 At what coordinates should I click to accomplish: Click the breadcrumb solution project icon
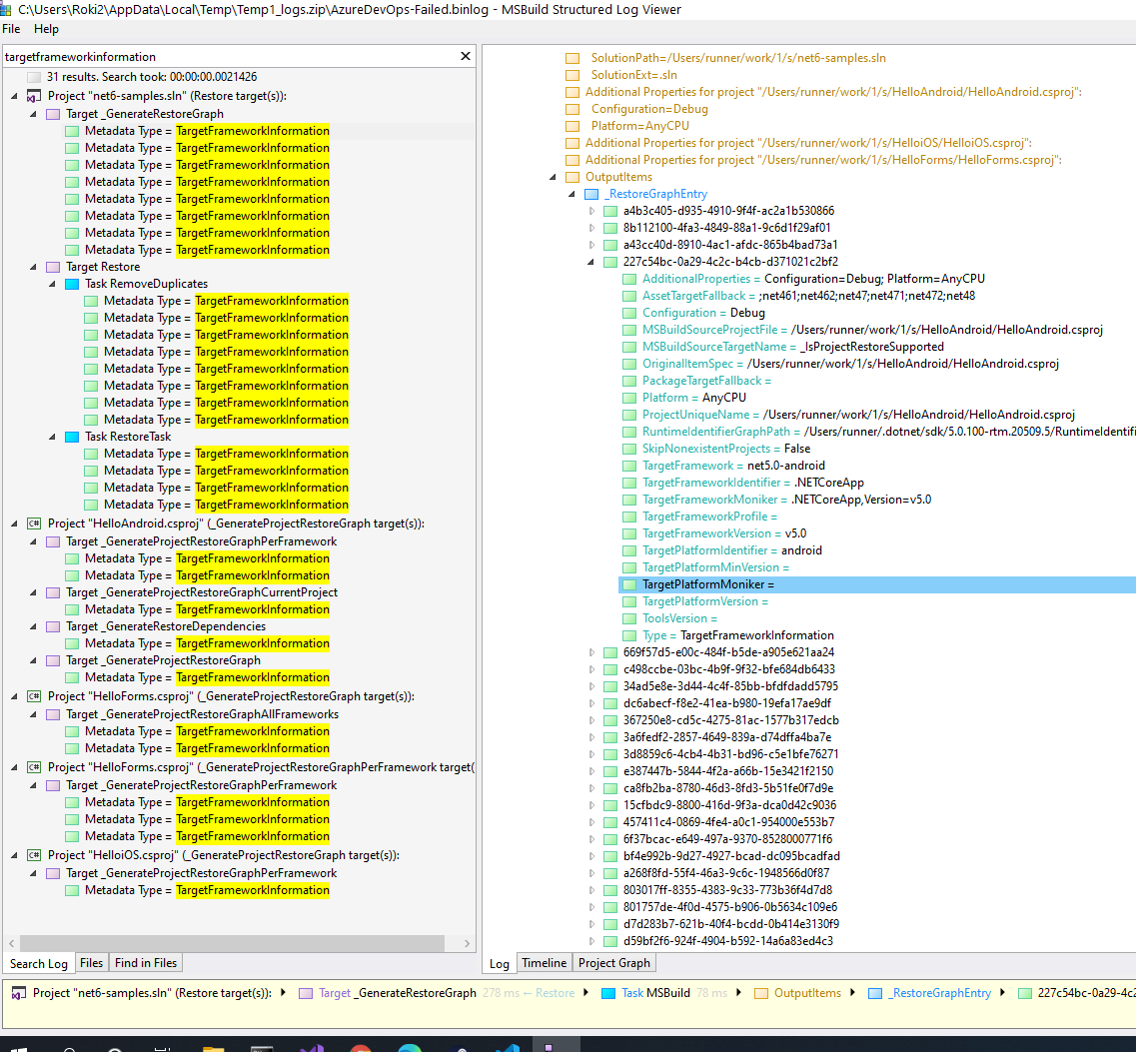click(x=19, y=993)
